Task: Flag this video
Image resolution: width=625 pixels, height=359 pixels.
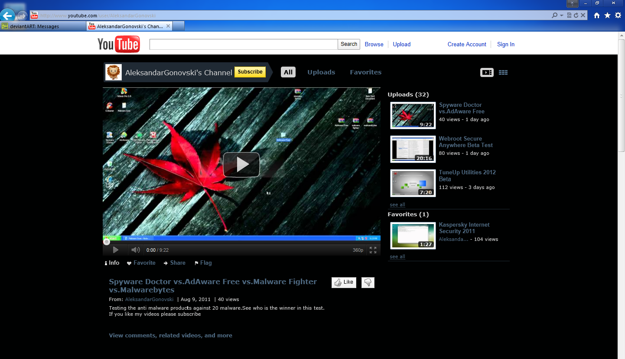Action: tap(203, 263)
